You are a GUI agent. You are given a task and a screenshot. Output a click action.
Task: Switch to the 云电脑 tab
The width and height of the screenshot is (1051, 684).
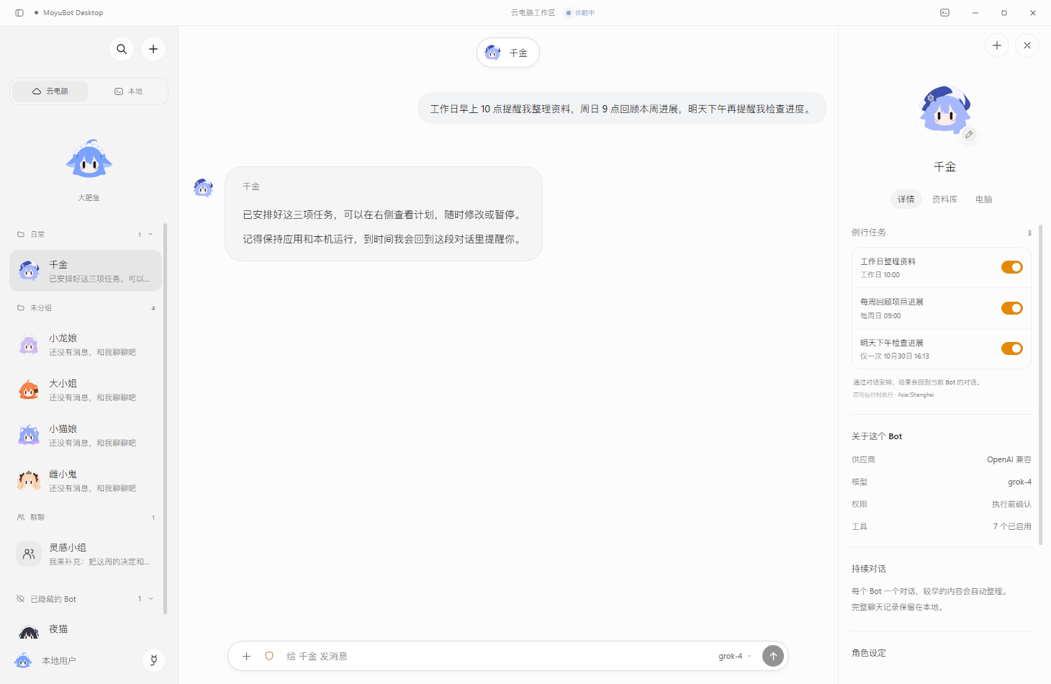click(50, 91)
